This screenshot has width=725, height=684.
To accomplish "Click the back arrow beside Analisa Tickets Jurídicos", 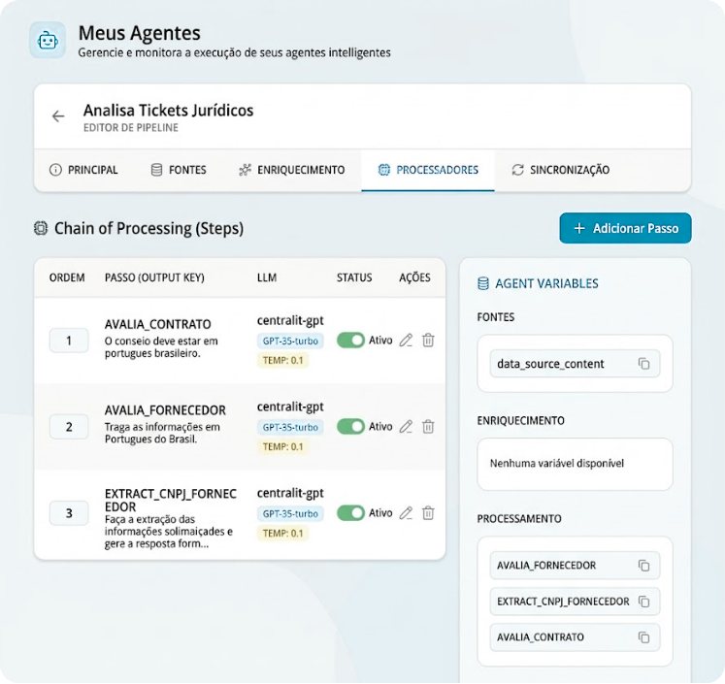I will point(58,116).
